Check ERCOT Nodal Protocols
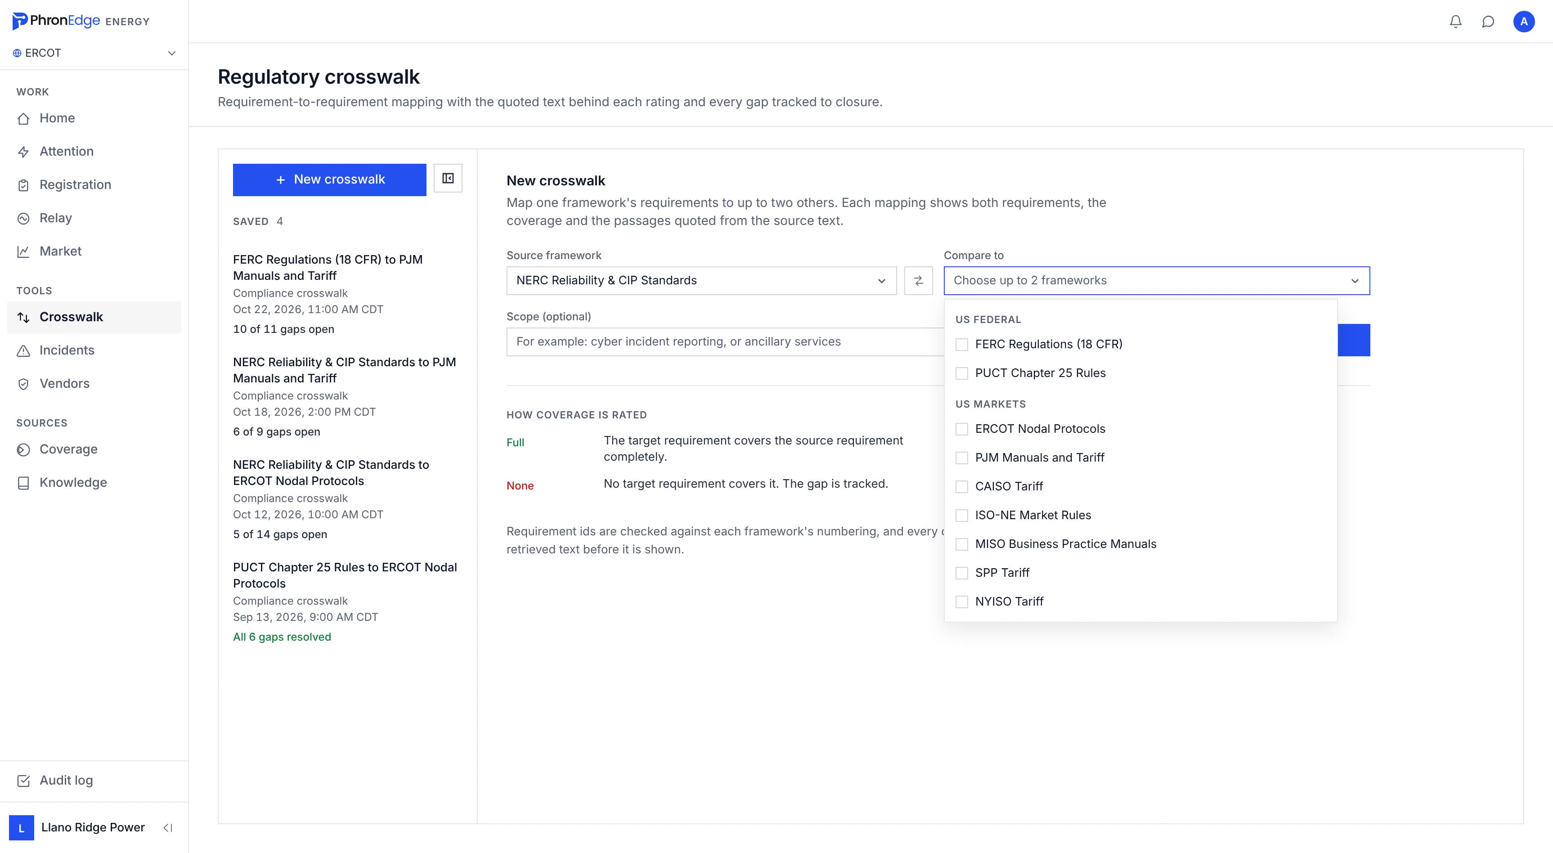This screenshot has height=853, width=1553. tap(961, 429)
